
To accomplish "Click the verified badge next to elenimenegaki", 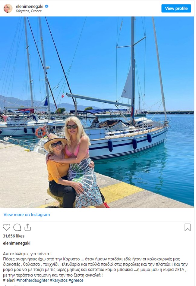I will click(46, 6).
